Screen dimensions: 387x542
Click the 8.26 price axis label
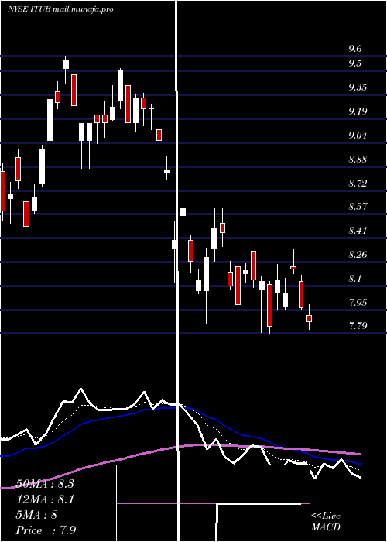(358, 255)
